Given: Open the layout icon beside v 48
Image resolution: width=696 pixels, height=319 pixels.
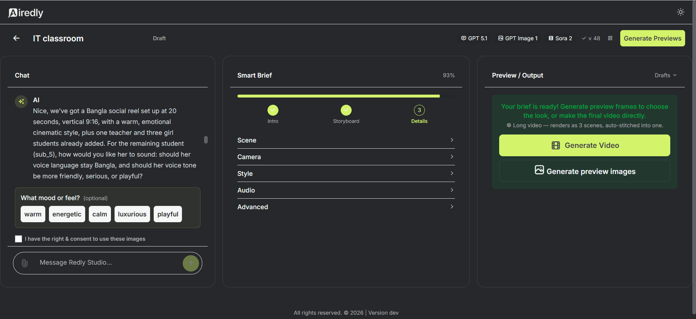Looking at the screenshot, I should click(610, 38).
